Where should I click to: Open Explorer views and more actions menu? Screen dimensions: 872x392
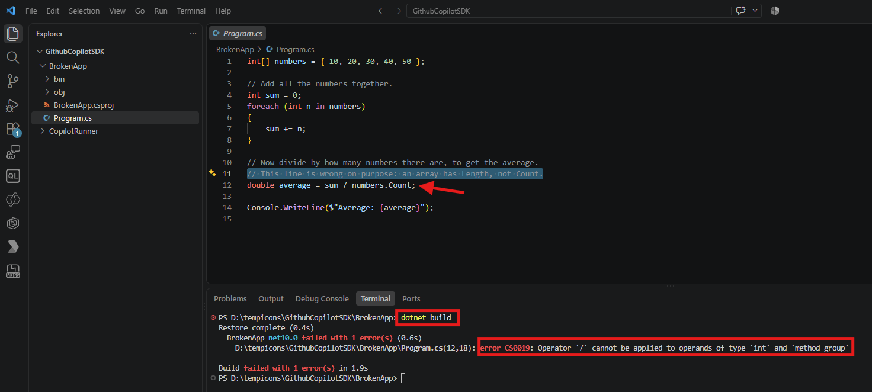coord(193,34)
